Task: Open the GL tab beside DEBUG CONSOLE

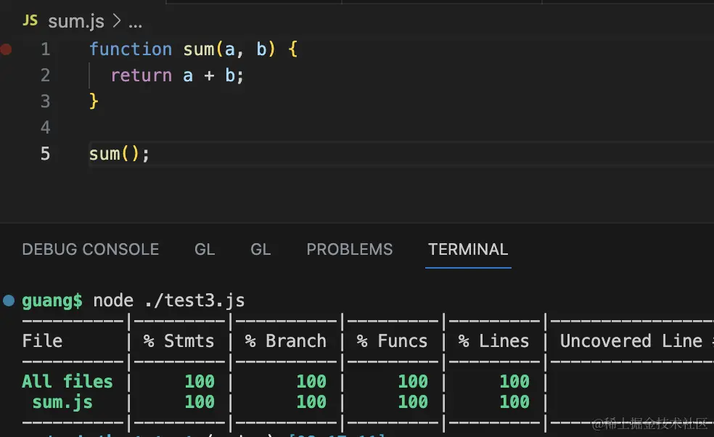Action: coord(205,250)
